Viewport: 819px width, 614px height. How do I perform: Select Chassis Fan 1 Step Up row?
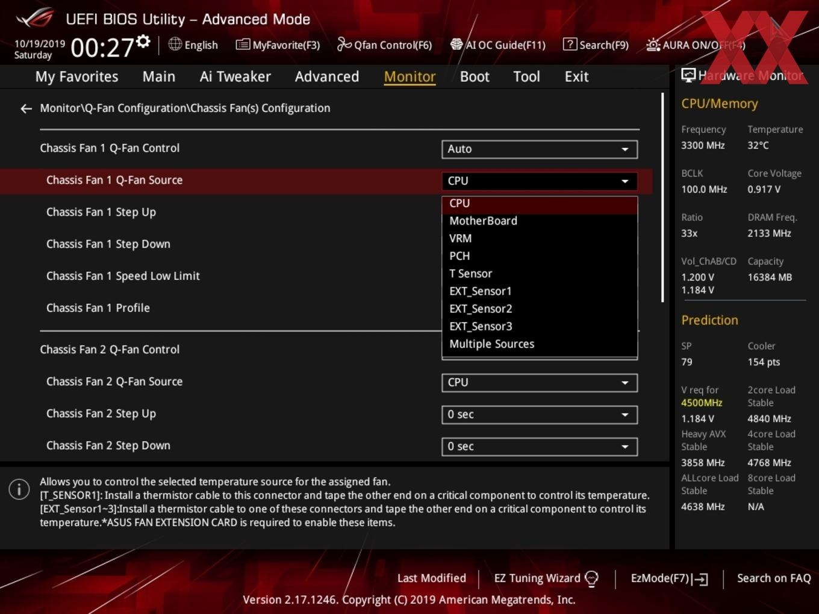[x=101, y=212]
